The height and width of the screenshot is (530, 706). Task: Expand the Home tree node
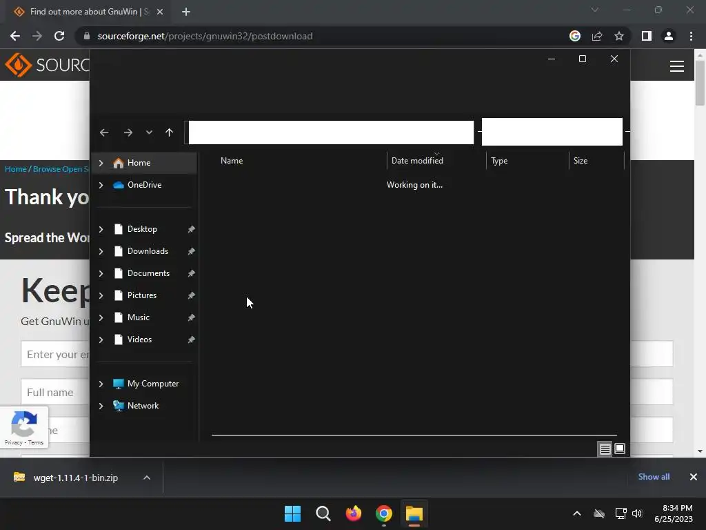101,163
